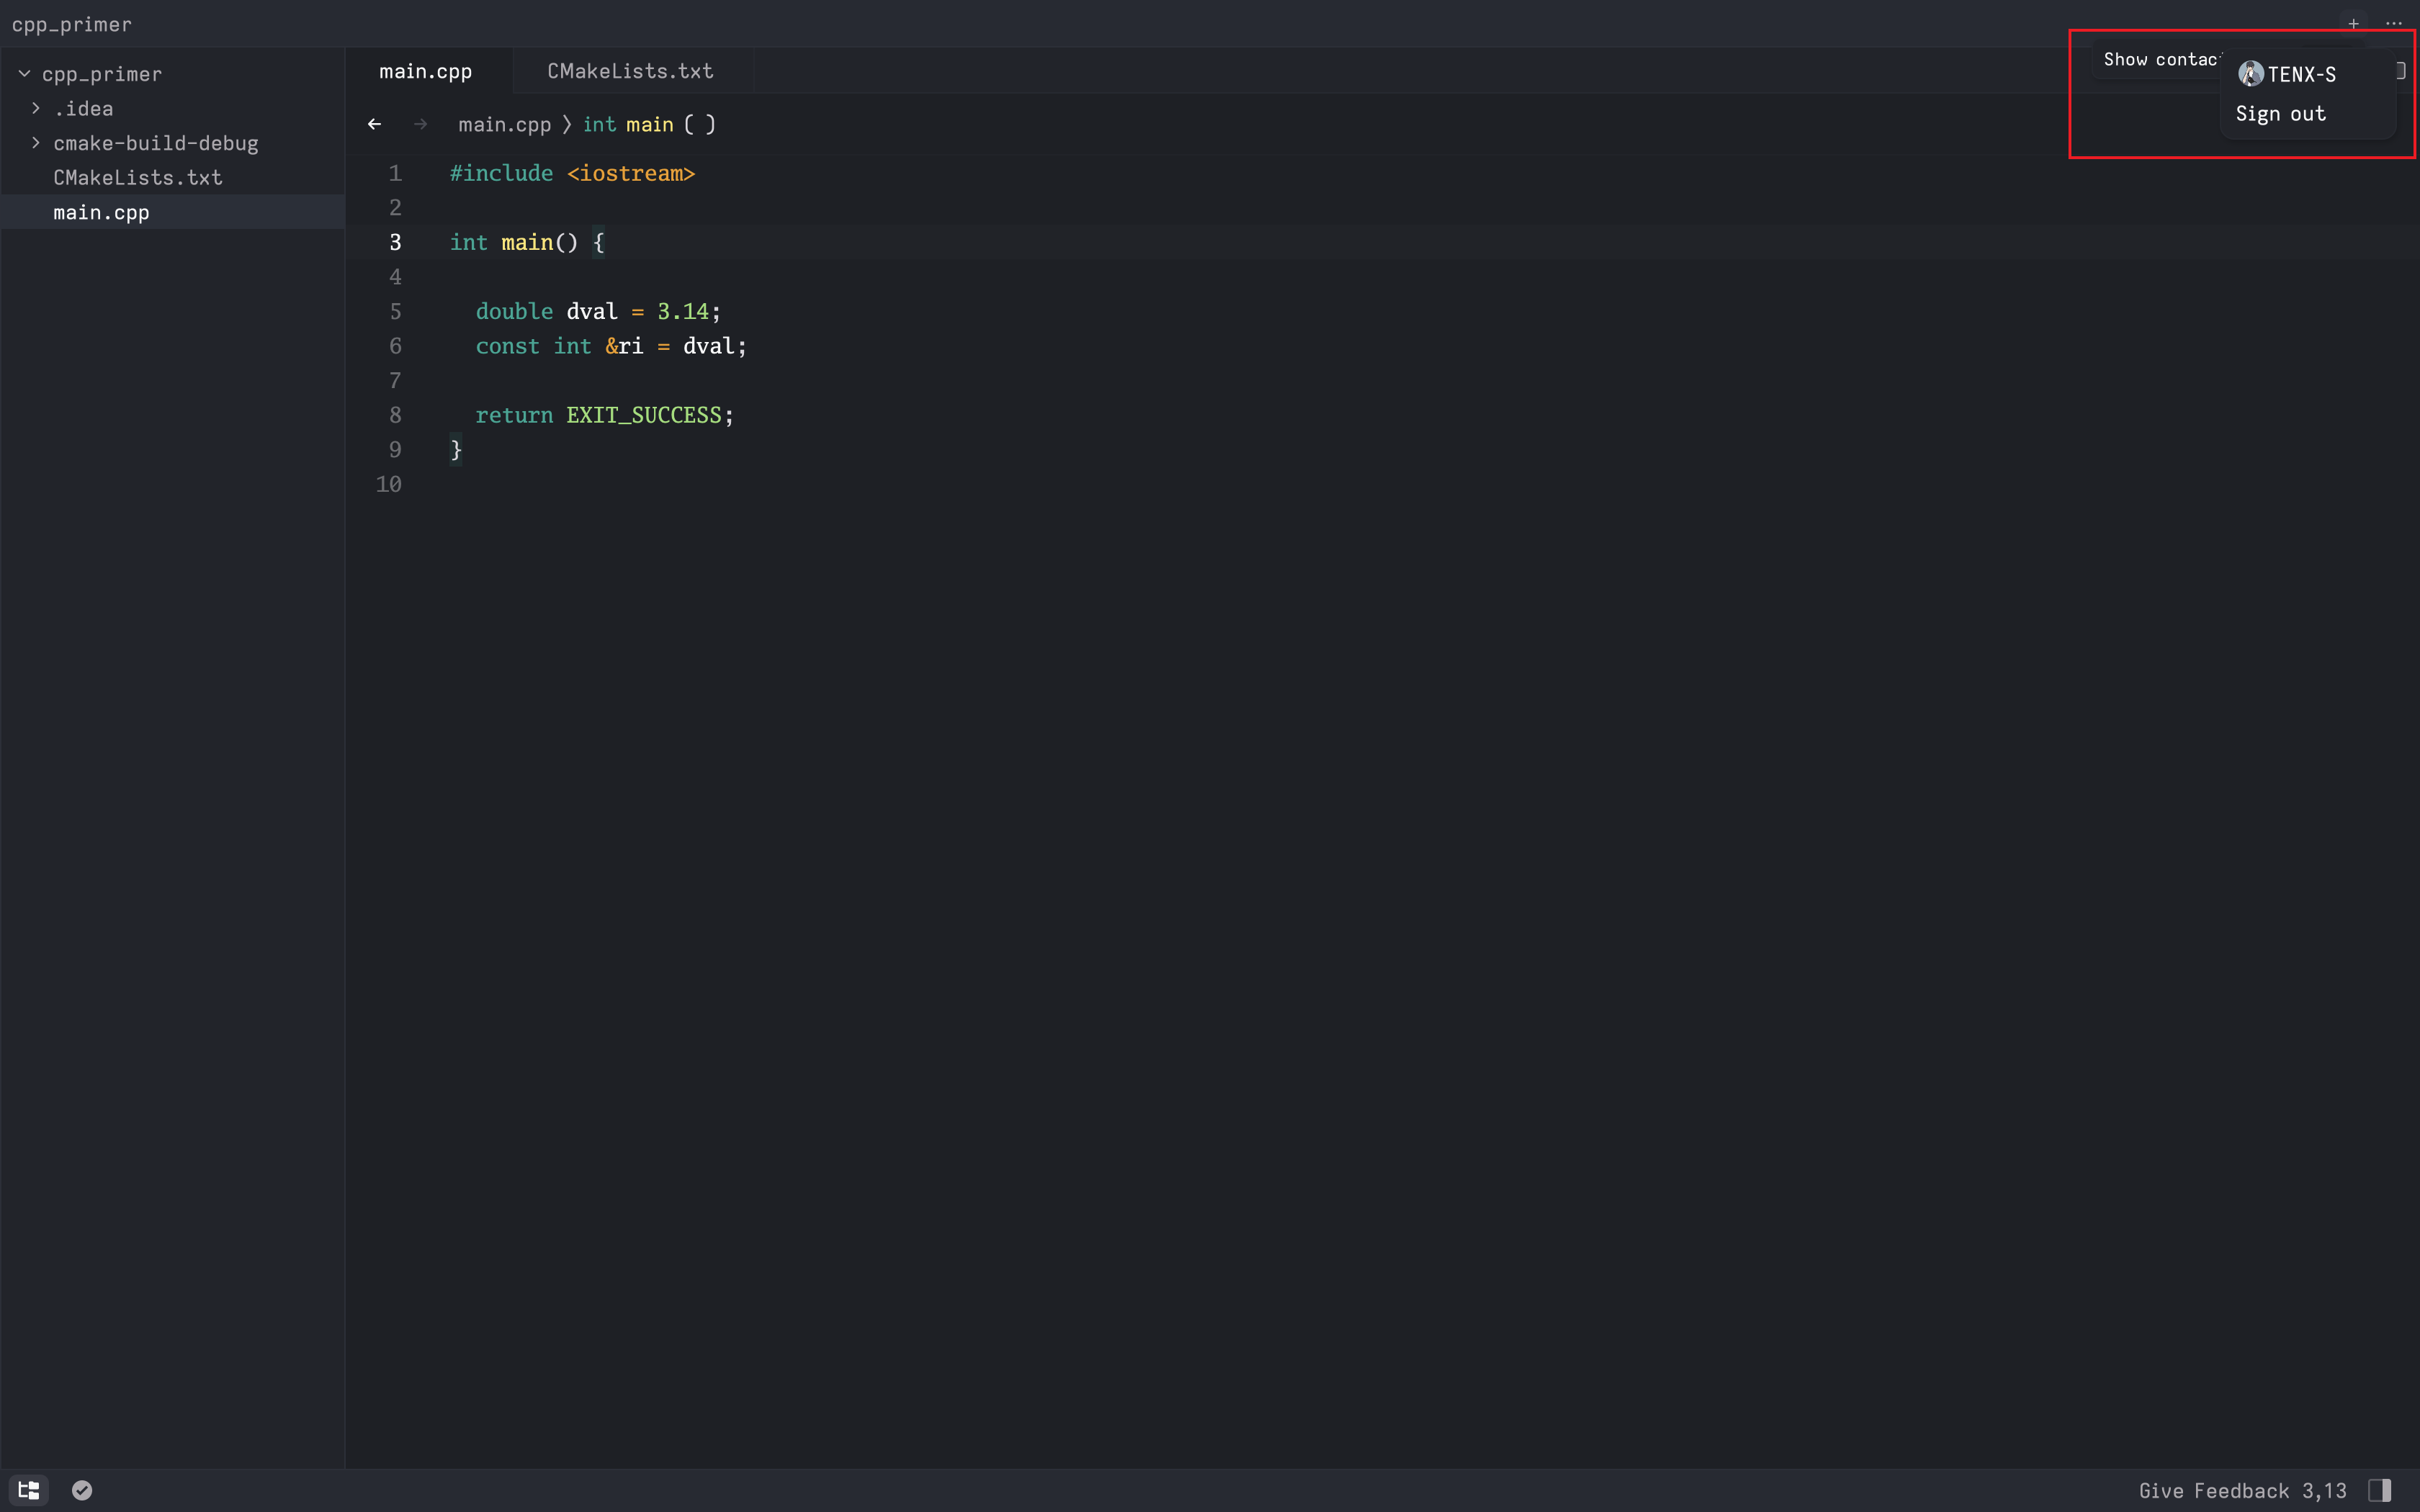Open the file tree panel icon in status bar

(29, 1489)
